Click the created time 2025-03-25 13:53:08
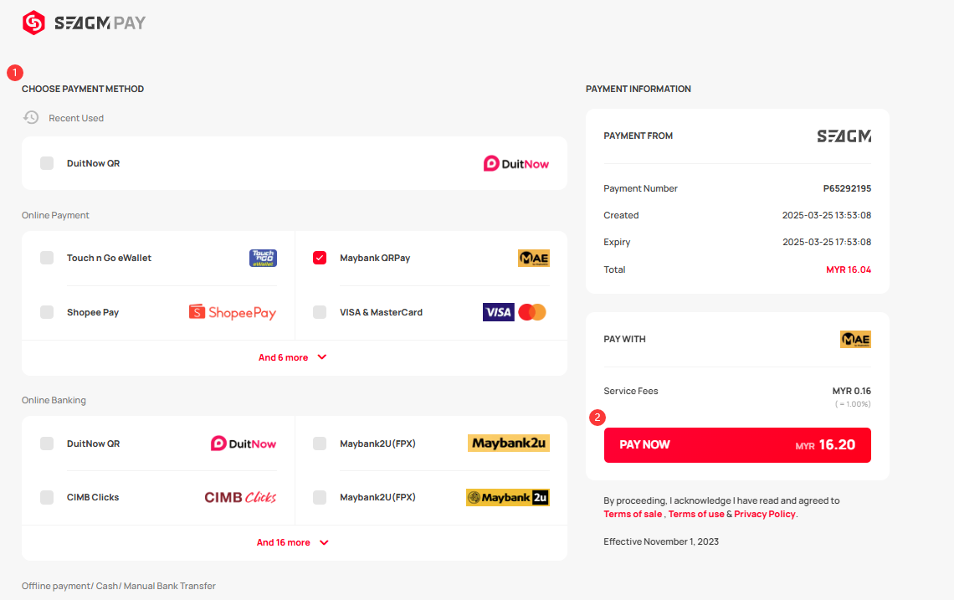 (827, 215)
